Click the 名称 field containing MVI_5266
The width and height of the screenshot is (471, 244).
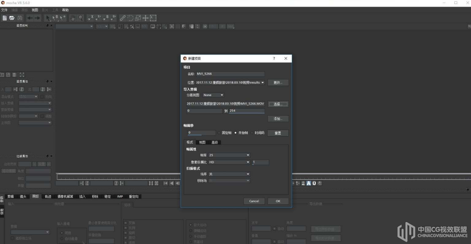(230, 74)
